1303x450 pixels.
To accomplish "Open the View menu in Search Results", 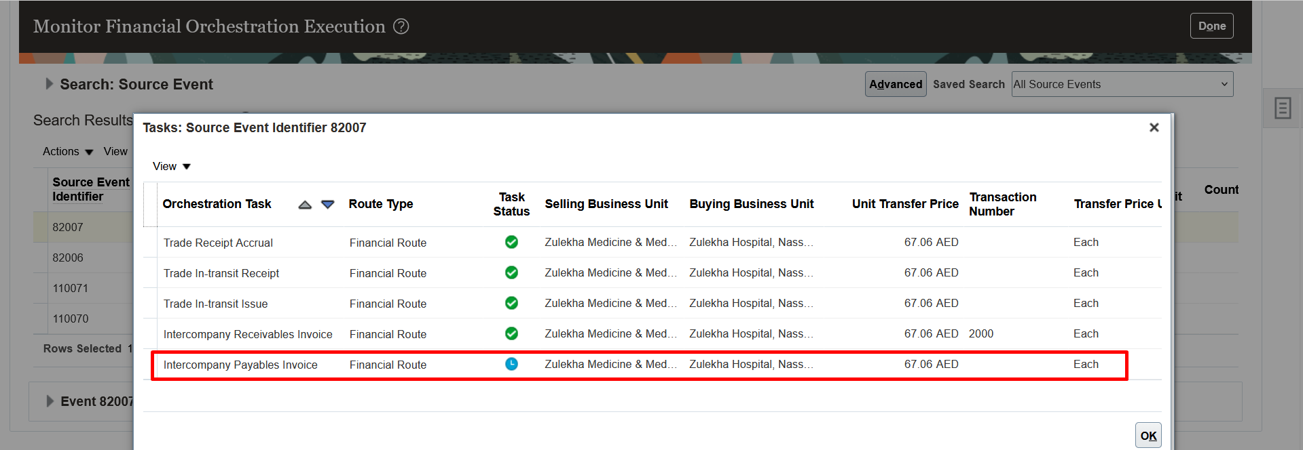I will pos(115,152).
